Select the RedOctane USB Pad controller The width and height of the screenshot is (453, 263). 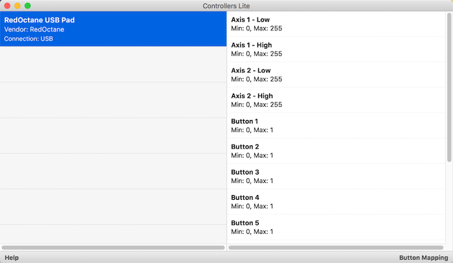(113, 29)
